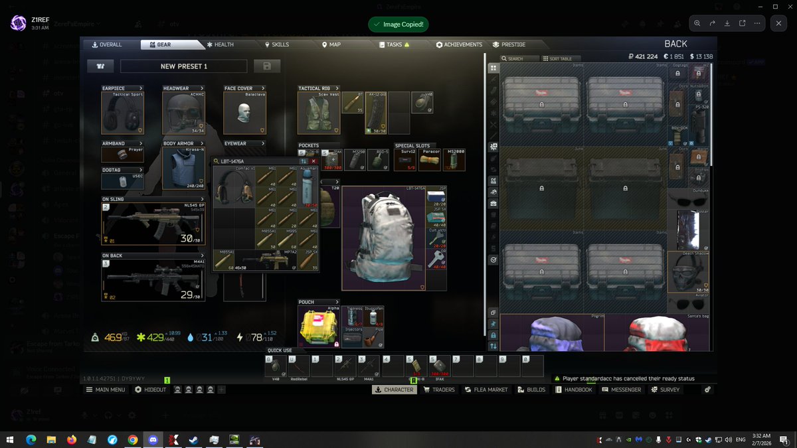Select the ACHHC helmet in headwear slot

(x=184, y=112)
